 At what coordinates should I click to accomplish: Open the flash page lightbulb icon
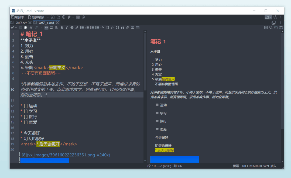coord(64,17)
